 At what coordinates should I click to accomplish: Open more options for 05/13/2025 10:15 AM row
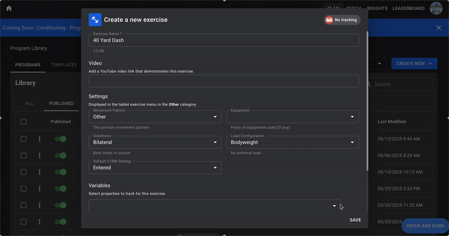click(39, 172)
